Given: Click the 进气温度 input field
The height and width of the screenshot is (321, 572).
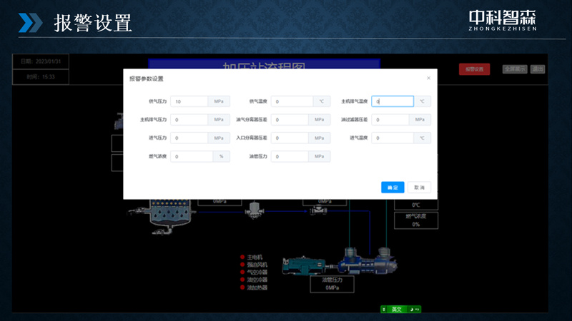Looking at the screenshot, I should click(393, 138).
